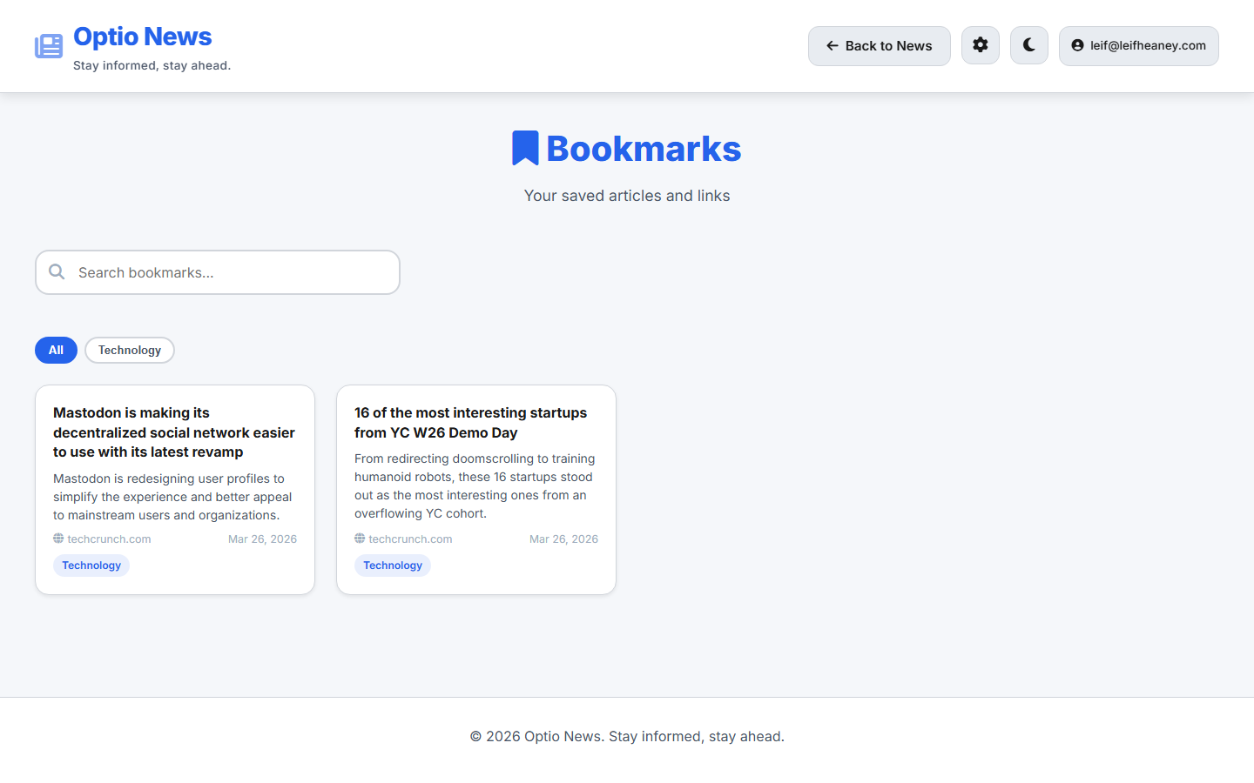This screenshot has height=783, width=1254.
Task: Toggle dark mode with the moon icon
Action: pyautogui.click(x=1028, y=45)
